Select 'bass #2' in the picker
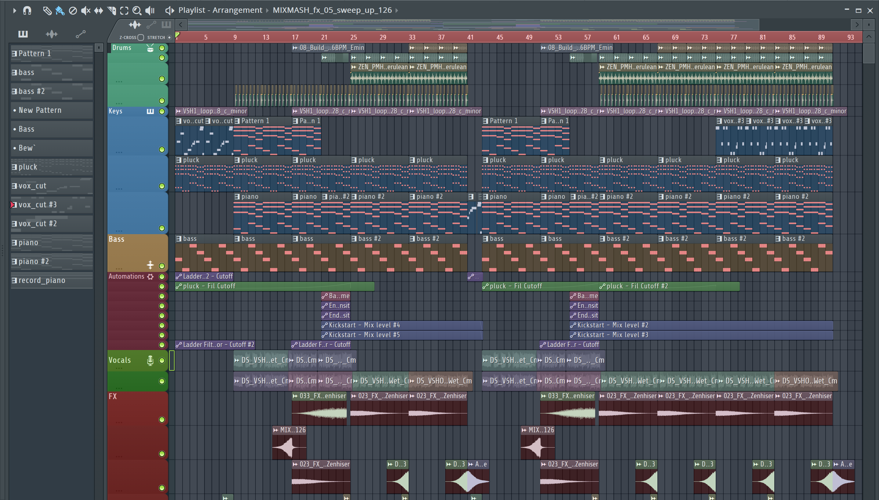The image size is (879, 500). (x=52, y=91)
